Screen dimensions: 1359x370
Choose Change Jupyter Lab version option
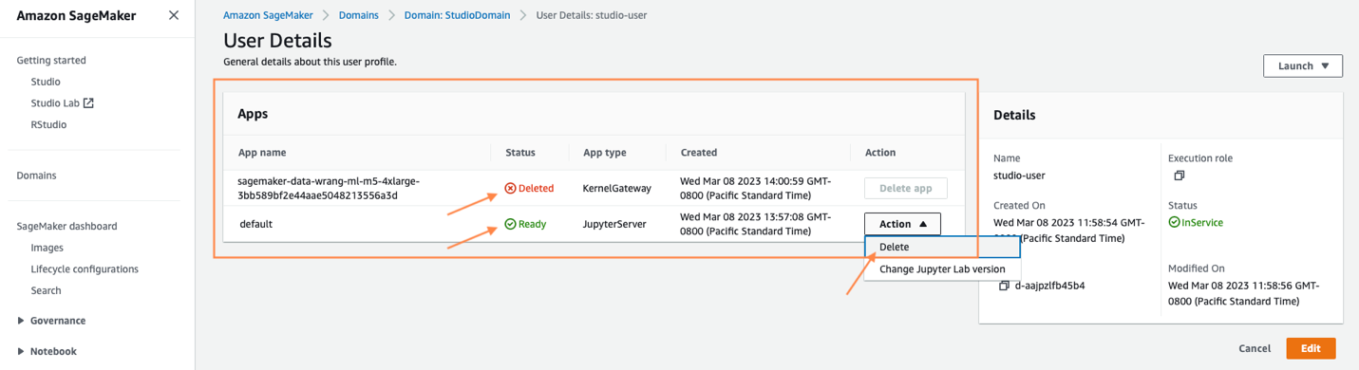(x=942, y=268)
